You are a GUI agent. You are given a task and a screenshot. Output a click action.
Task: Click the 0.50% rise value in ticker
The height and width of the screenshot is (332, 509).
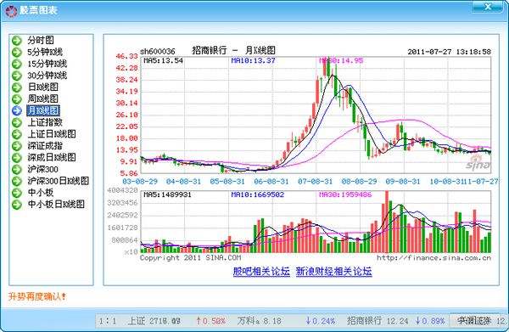(210, 321)
